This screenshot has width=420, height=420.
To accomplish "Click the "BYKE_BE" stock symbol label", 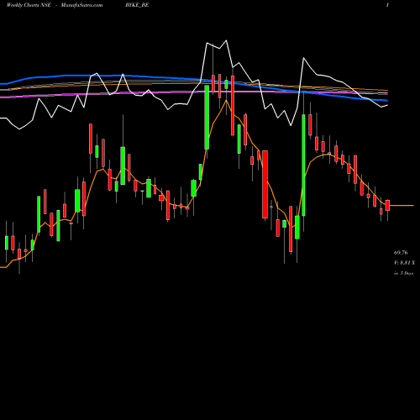I will click(x=137, y=5).
